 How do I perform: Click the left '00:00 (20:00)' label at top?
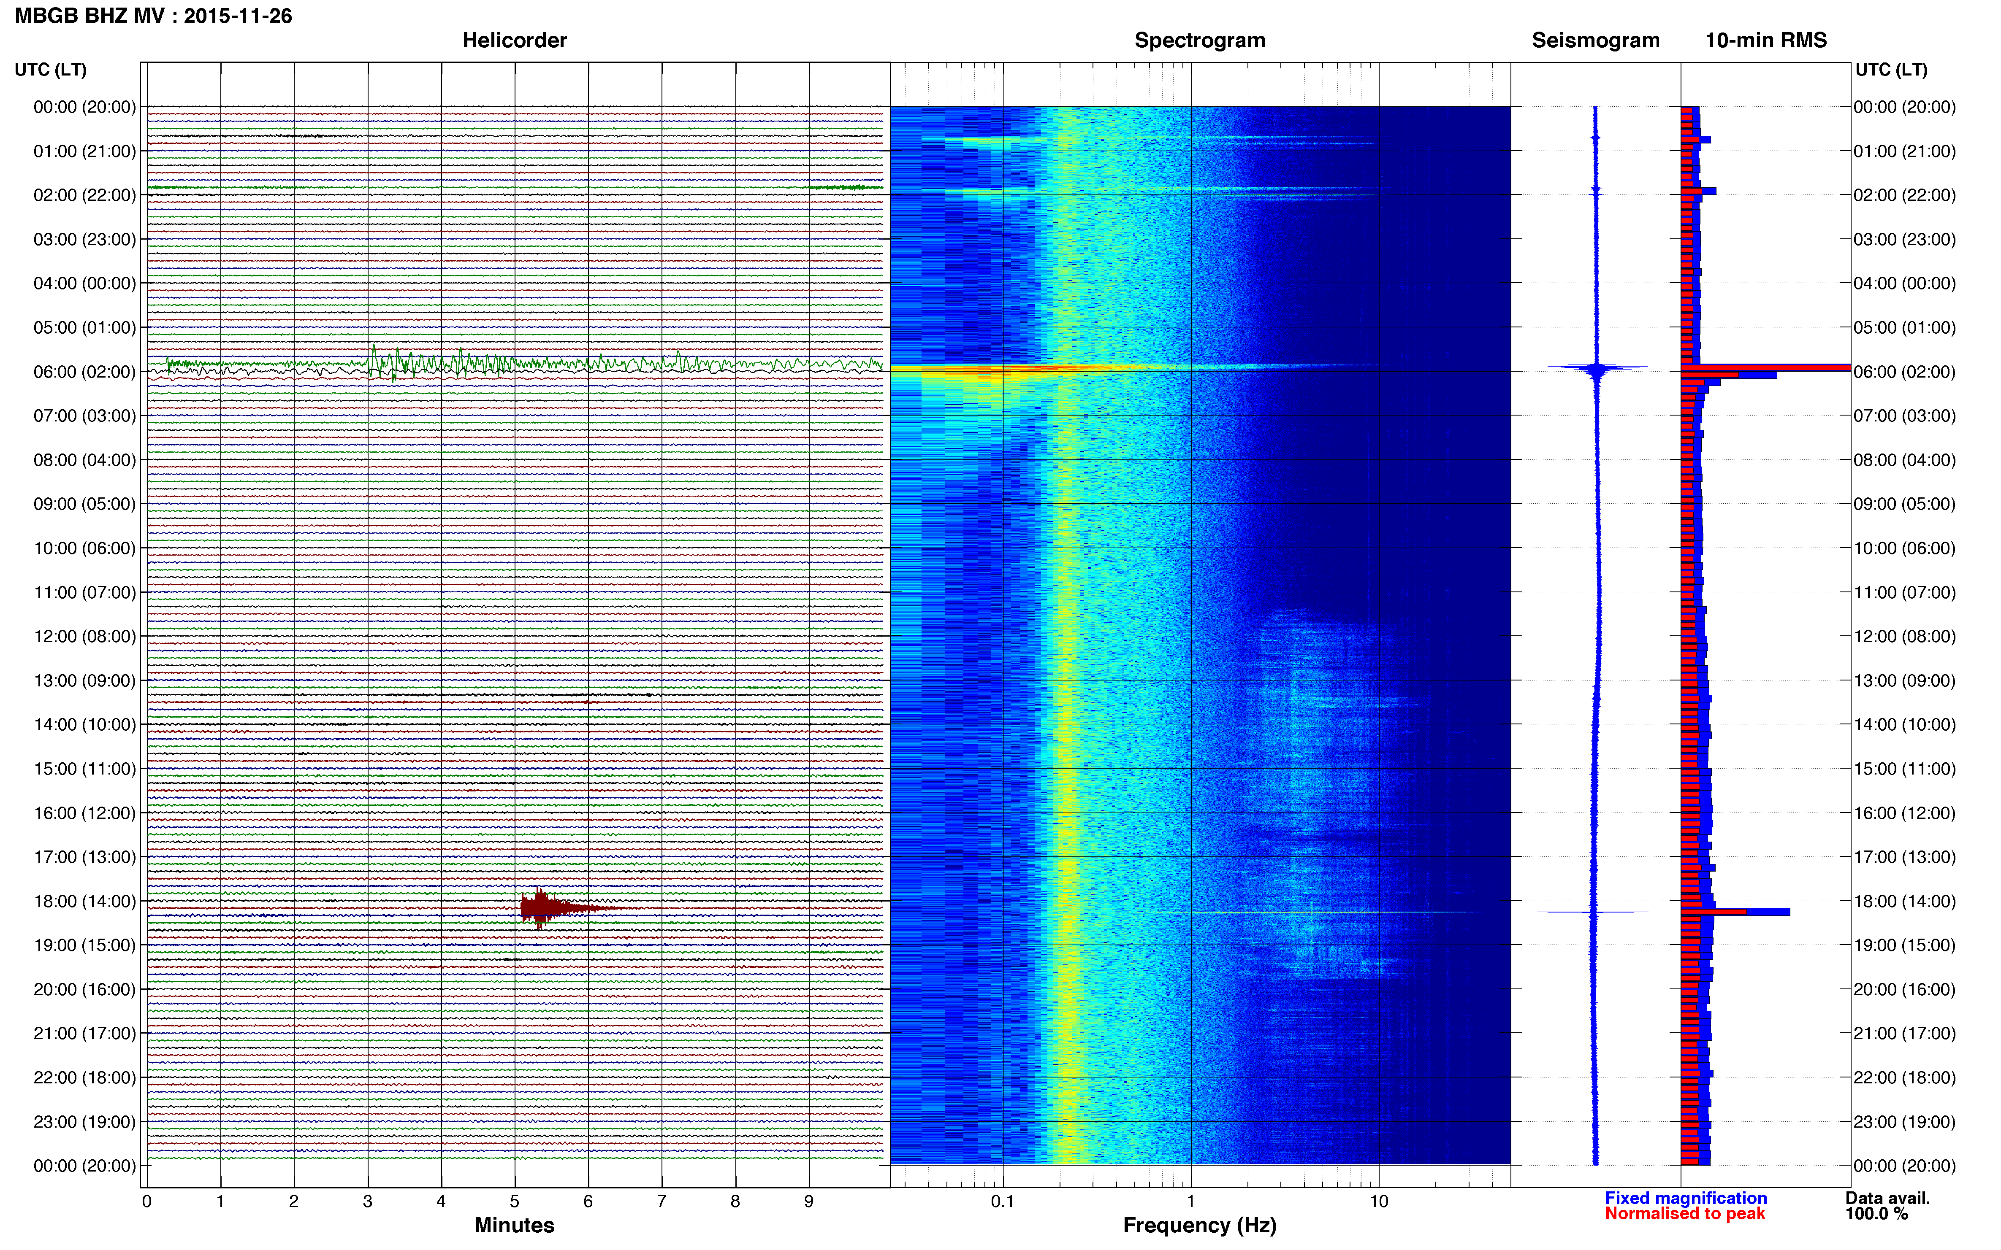(84, 108)
